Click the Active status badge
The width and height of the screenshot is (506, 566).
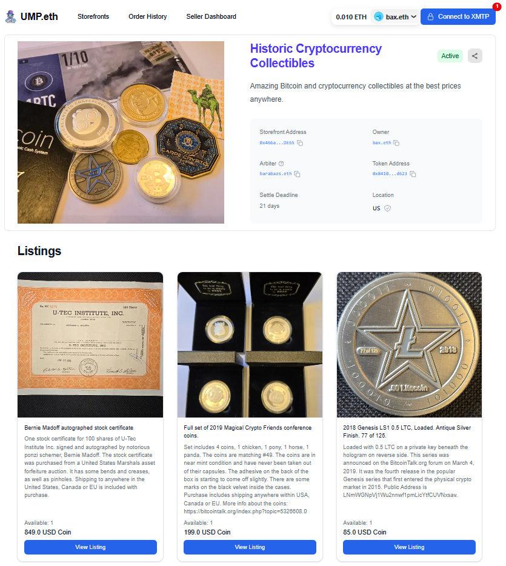[x=450, y=56]
